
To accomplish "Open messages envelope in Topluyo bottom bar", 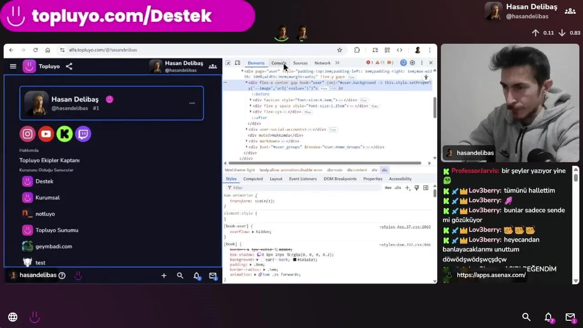I will (213, 276).
